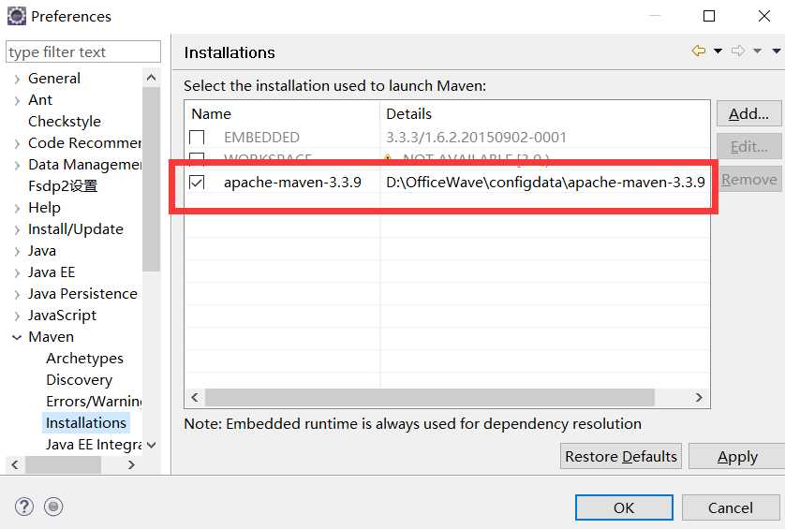Open Errors/Warnings under Maven
Screen dimensions: 785x529
pyautogui.click(x=94, y=402)
